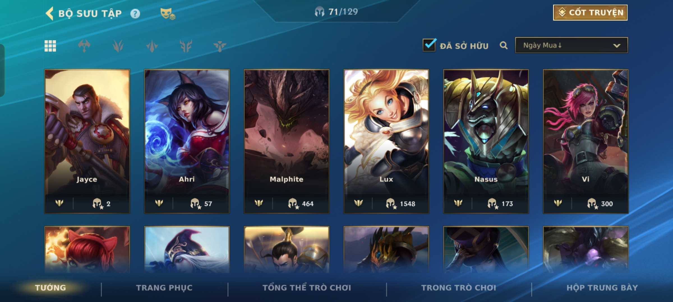Viewport: 673px width, 302px height.
Task: Filter by the crossed-axes fighter role icon
Action: tap(84, 46)
